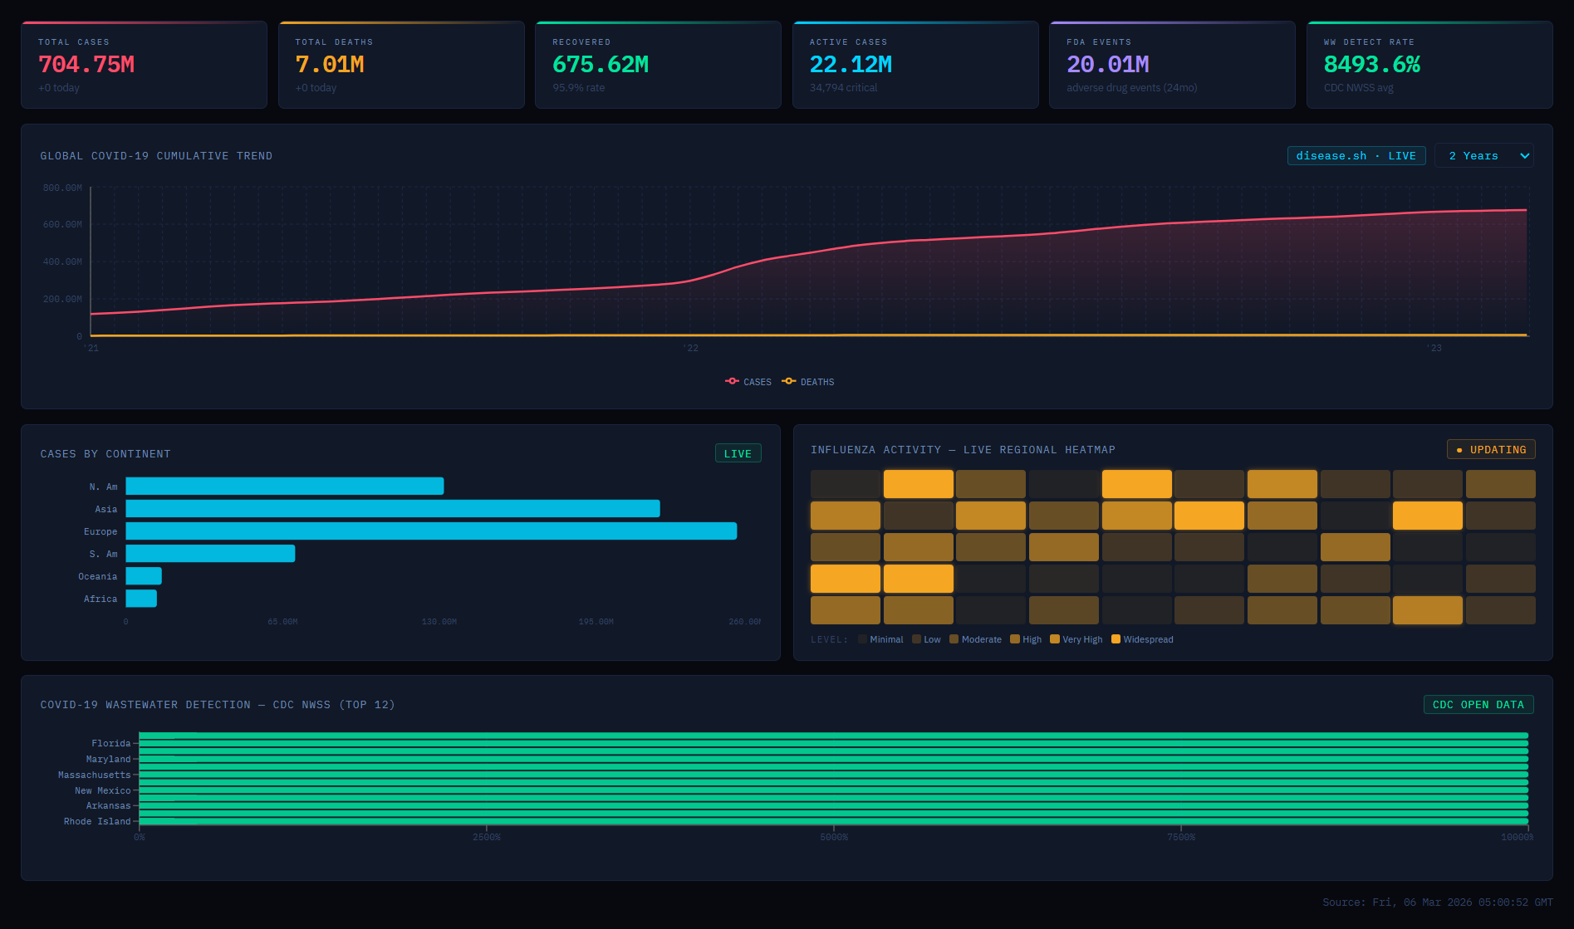Click the Europe bar in continent chart
The image size is (1574, 929).
coord(430,531)
